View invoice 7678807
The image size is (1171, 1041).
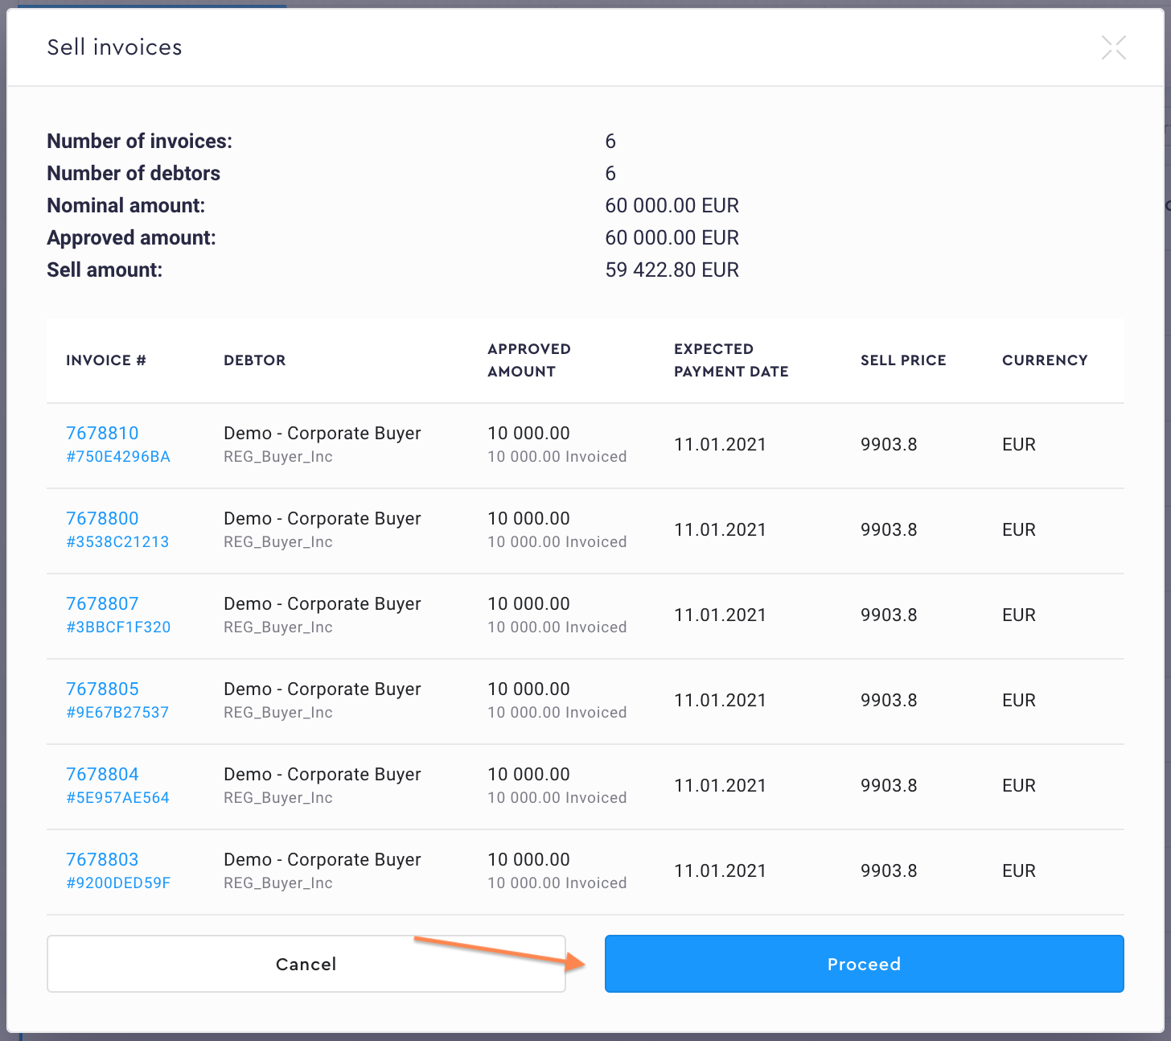102,604
